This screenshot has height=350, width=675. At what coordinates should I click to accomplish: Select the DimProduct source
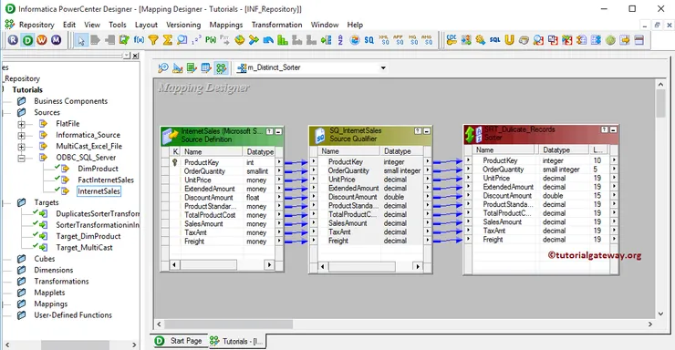98,169
